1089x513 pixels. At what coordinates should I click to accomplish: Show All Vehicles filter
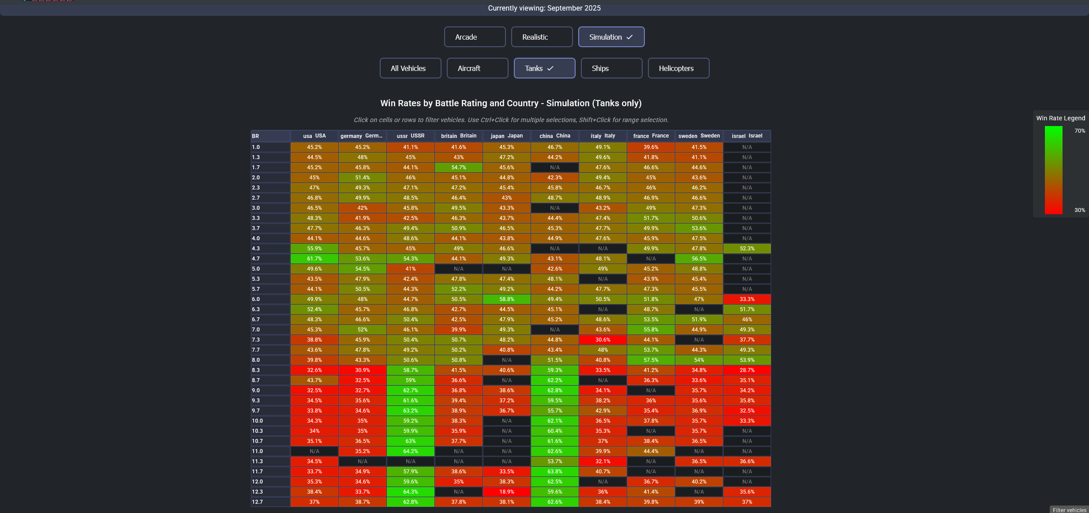tap(410, 68)
